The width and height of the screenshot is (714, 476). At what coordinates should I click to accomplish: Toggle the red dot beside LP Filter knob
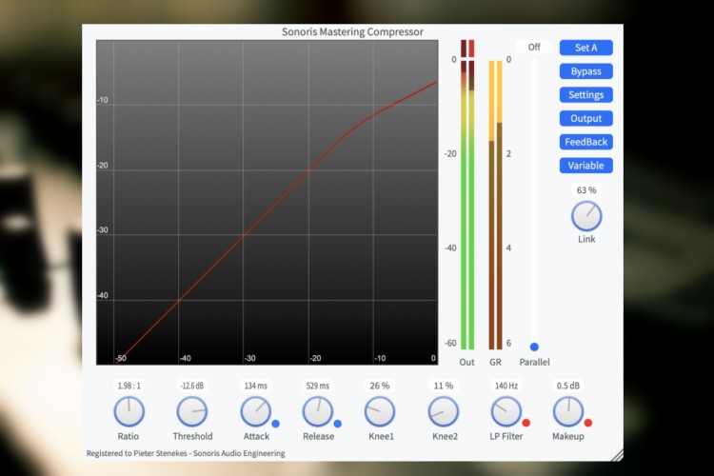(x=526, y=423)
